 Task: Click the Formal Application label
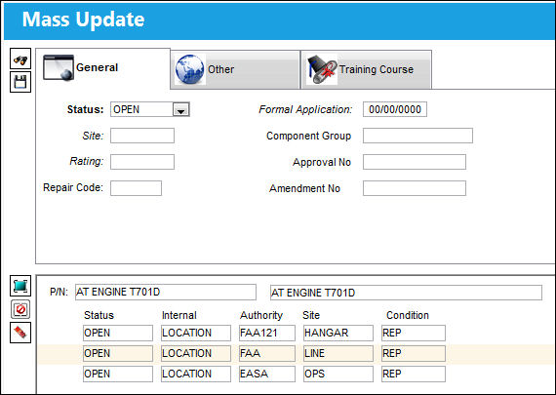tap(305, 109)
